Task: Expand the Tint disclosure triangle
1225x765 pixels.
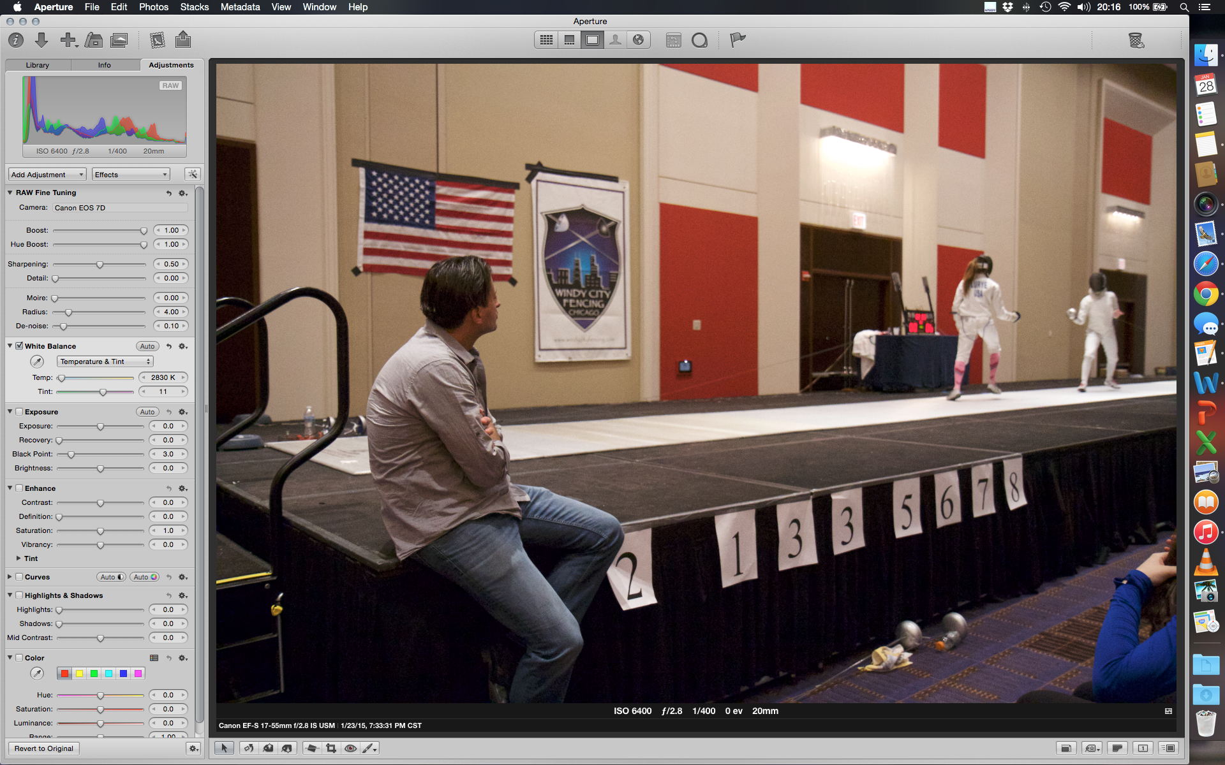Action: pos(19,558)
